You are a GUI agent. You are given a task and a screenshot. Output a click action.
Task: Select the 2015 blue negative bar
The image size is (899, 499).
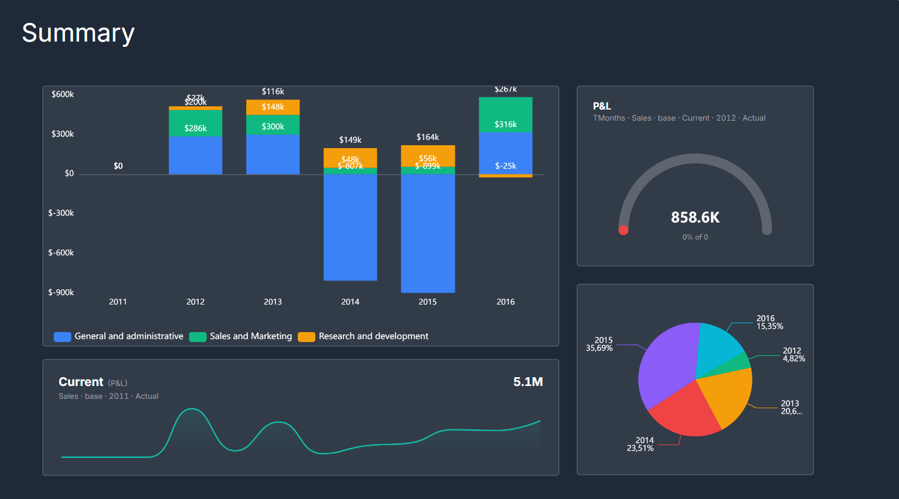tap(428, 234)
